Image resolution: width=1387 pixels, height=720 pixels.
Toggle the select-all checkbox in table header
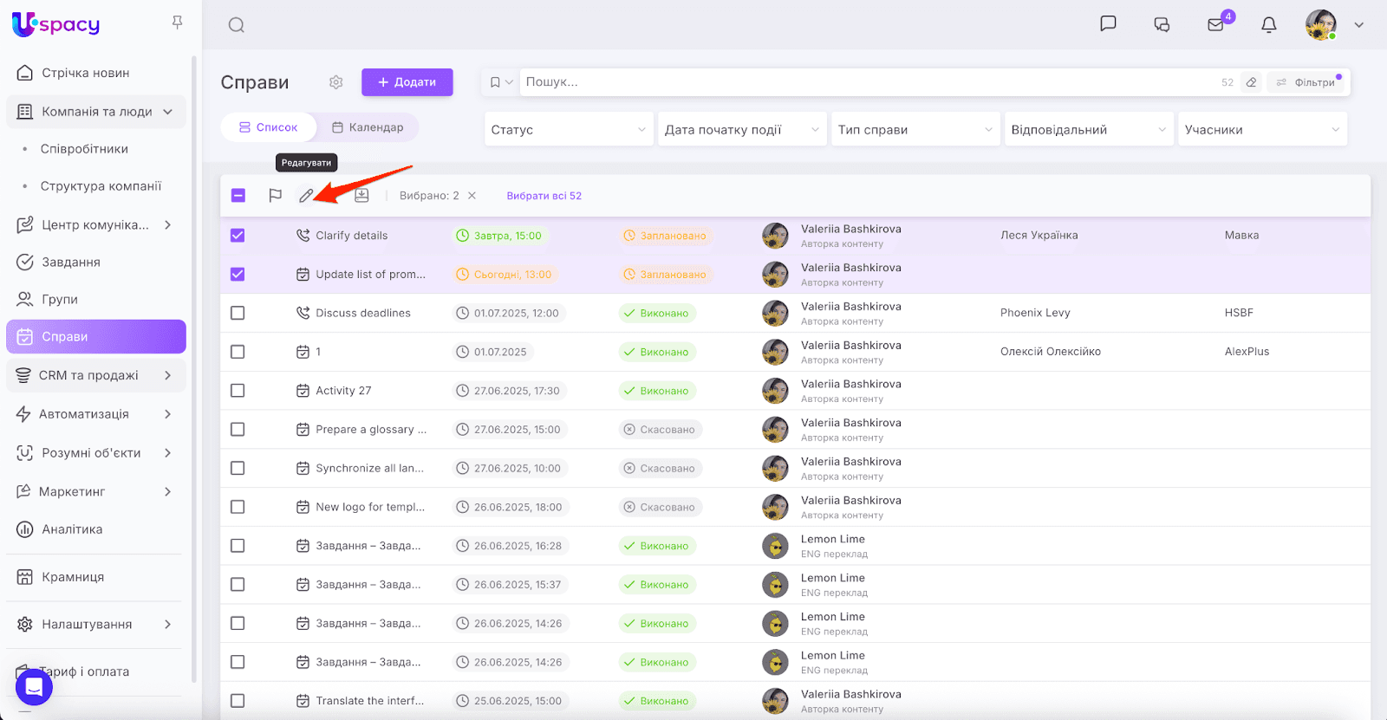(238, 196)
